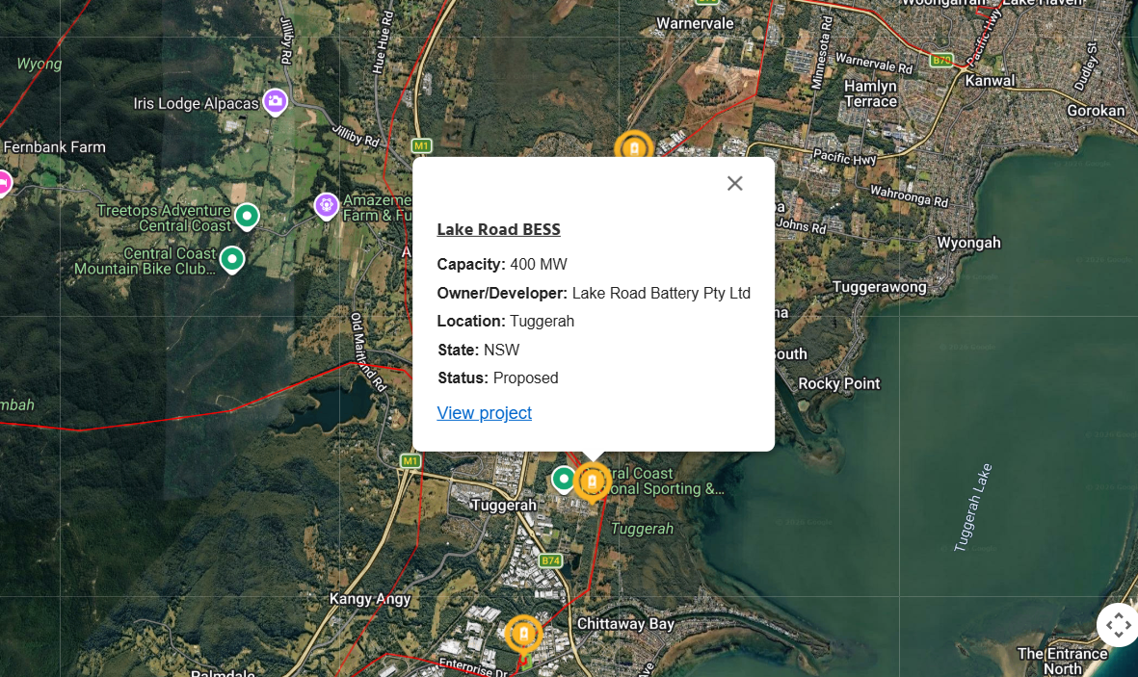Click the Treetops Adventure Central Coast label

click(164, 218)
